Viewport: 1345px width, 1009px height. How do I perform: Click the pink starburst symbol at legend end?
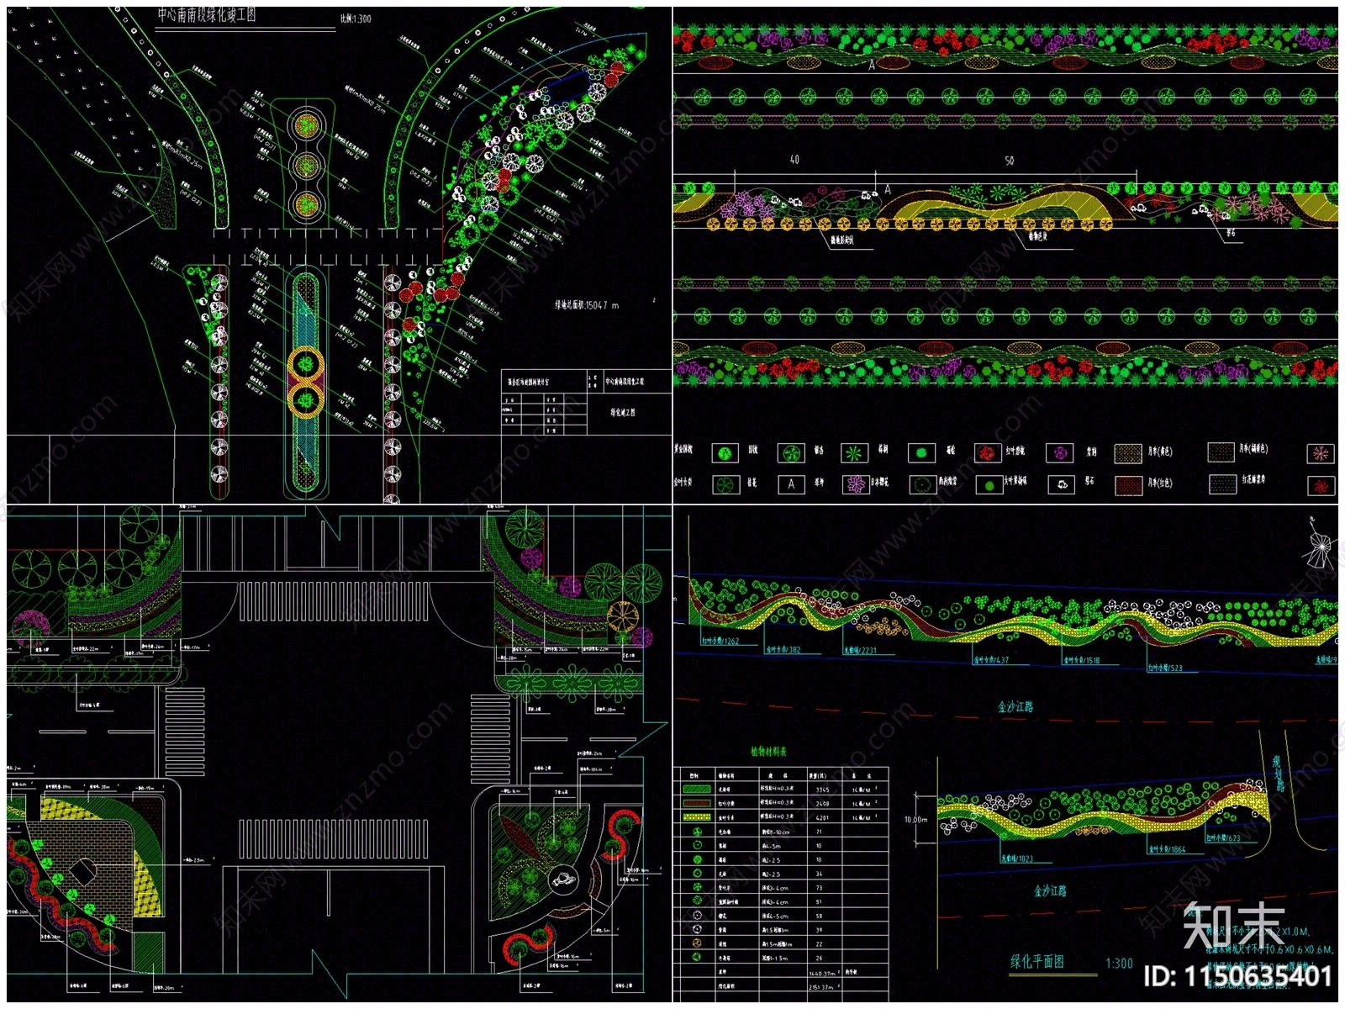coord(1321,453)
